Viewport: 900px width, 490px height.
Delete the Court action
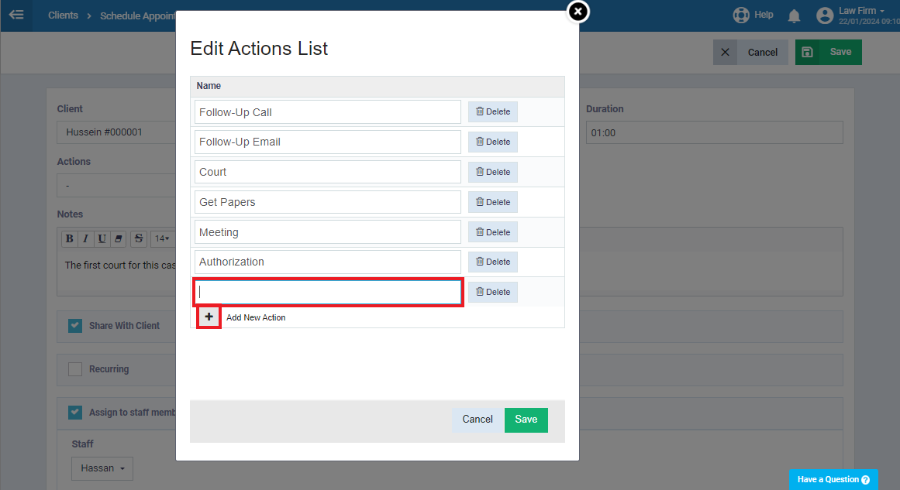point(492,172)
